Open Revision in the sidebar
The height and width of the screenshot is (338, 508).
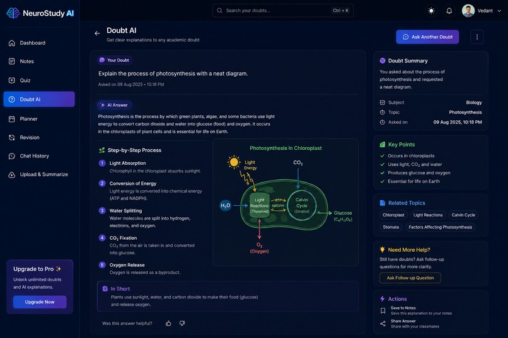tap(39, 137)
